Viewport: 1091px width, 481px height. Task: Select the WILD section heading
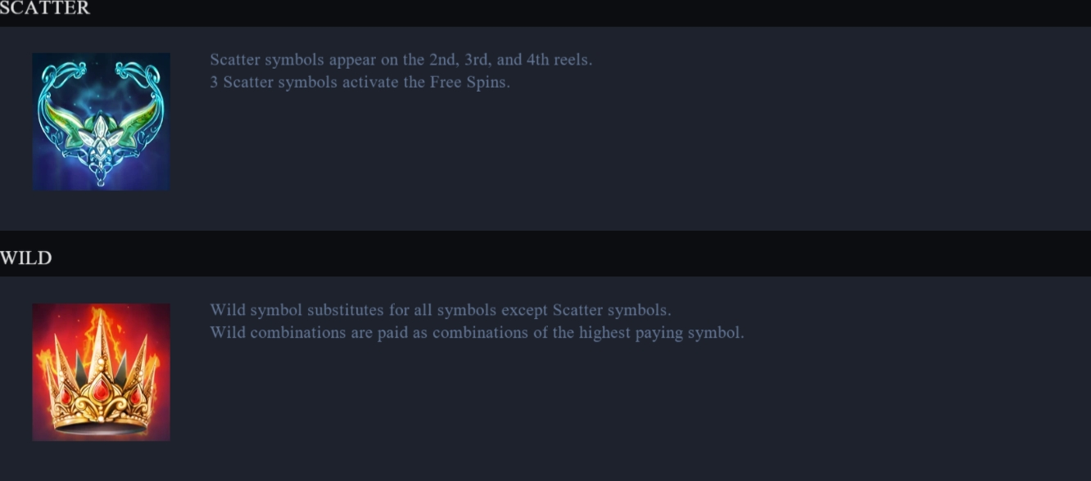click(x=26, y=258)
